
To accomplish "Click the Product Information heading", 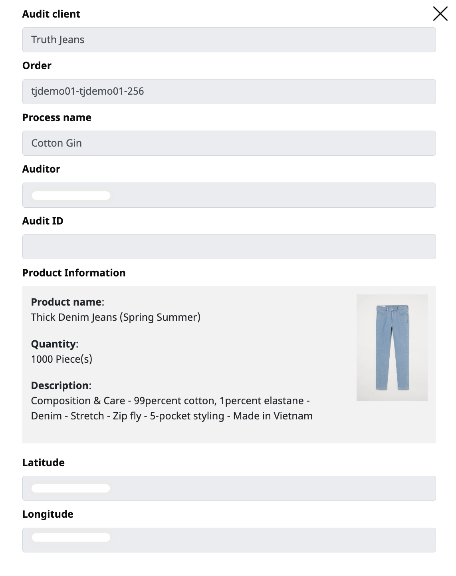I will coord(74,273).
